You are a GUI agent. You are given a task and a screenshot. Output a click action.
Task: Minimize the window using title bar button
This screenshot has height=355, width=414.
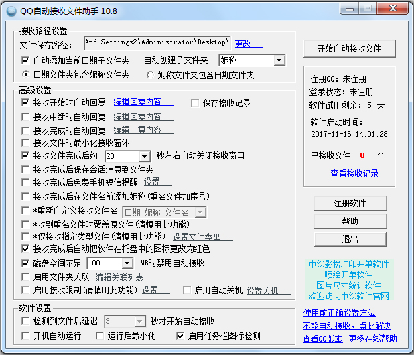pos(350,9)
